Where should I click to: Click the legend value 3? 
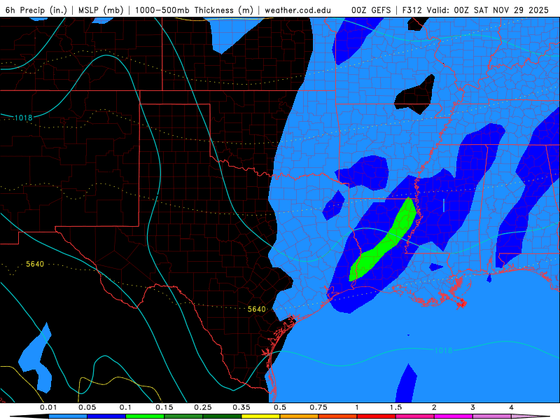point(472,407)
